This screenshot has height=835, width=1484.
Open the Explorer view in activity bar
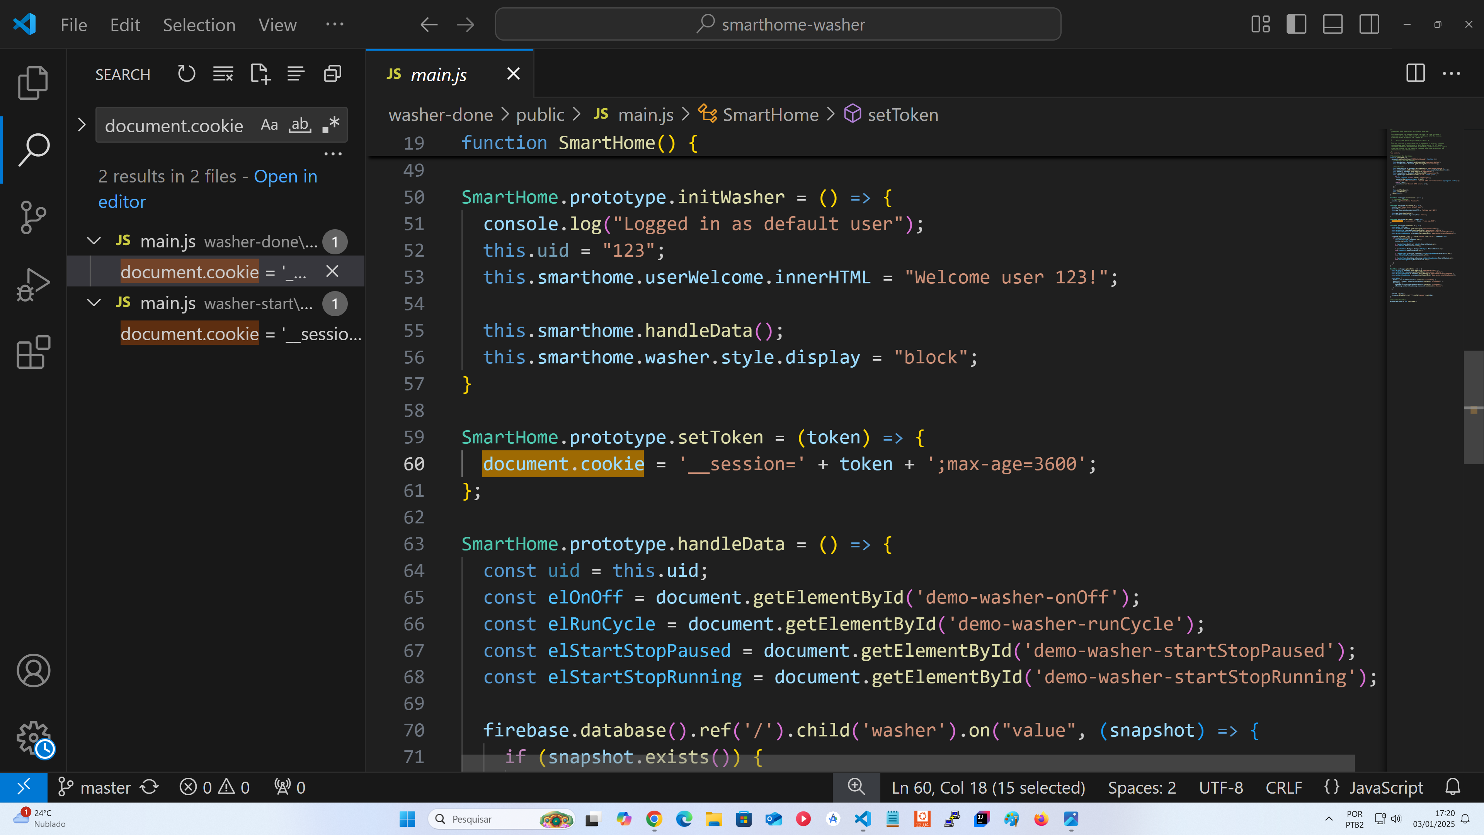(33, 82)
